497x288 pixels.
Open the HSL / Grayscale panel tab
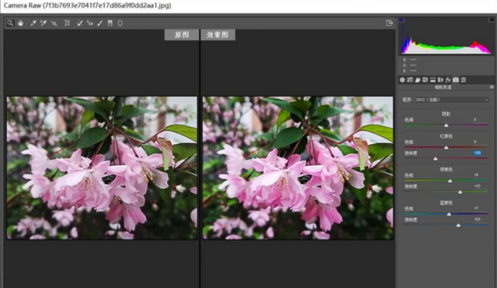tap(425, 80)
